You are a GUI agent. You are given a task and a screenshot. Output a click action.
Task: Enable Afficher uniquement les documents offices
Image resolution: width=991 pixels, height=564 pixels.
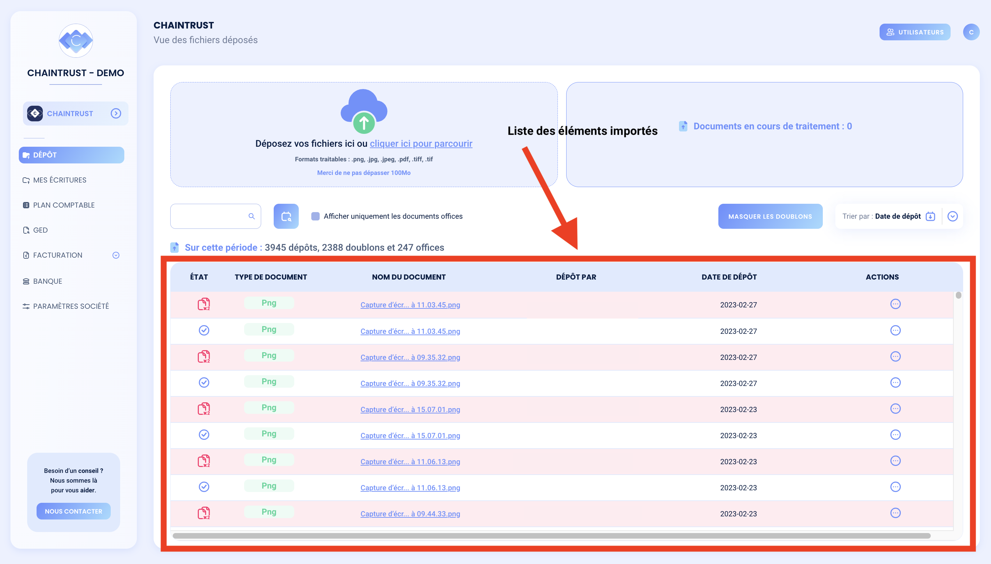(x=315, y=216)
